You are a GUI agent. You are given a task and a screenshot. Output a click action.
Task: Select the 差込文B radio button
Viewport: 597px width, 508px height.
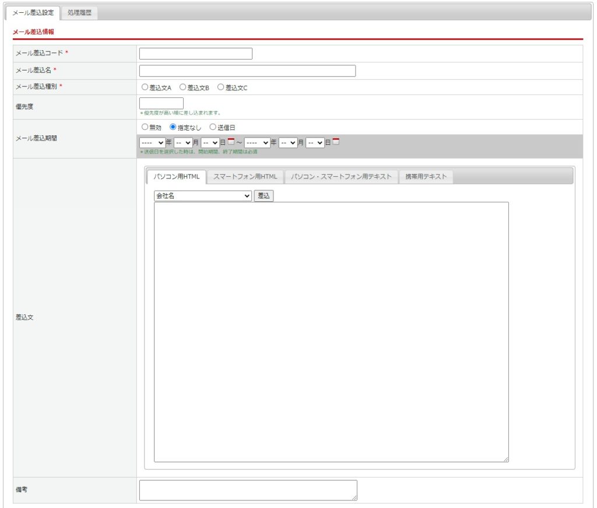183,87
